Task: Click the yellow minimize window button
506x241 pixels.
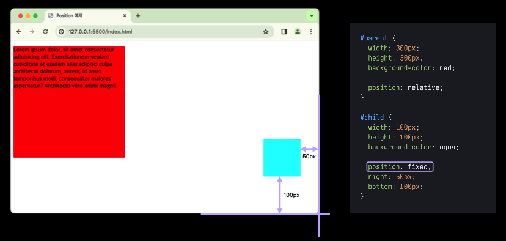Action: (x=28, y=15)
